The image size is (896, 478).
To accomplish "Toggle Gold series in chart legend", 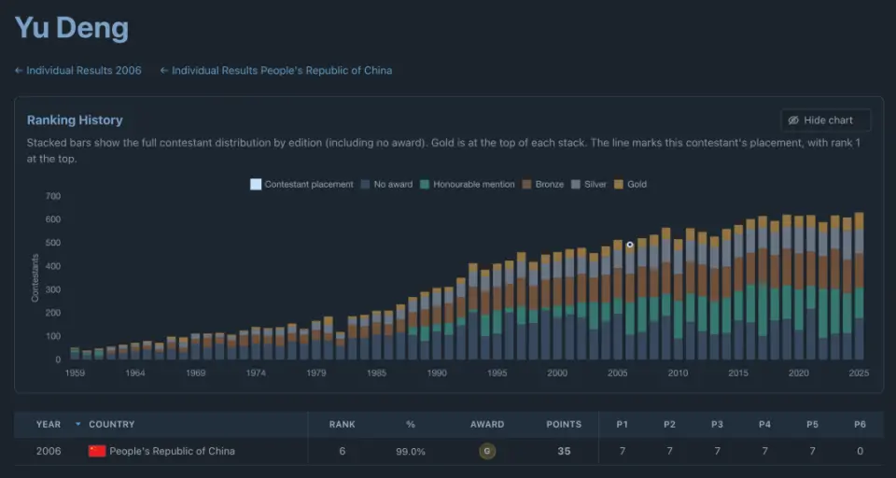I will [630, 184].
